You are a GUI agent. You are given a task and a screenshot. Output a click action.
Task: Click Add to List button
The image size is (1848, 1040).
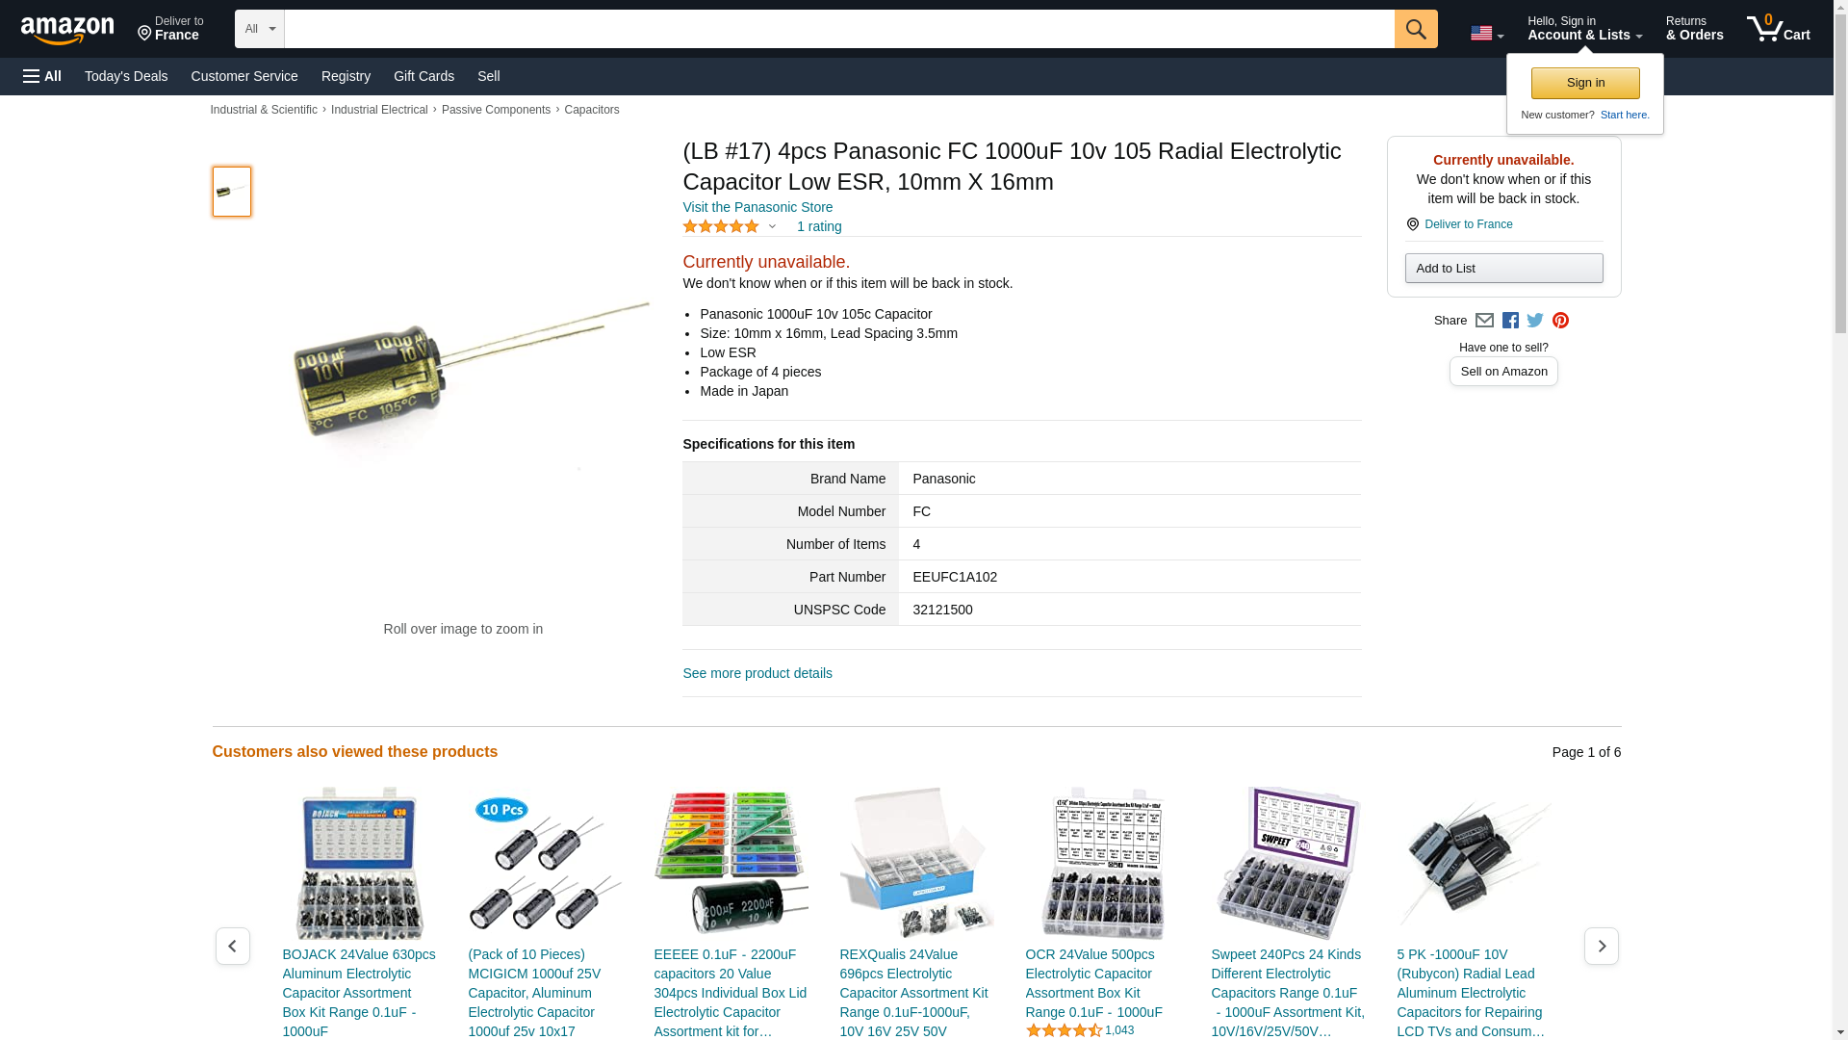[1503, 268]
